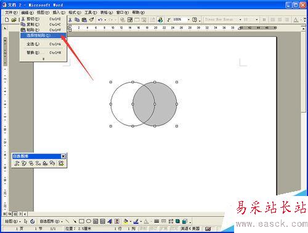
Task: Click the vertical scrollbar up arrow
Action: tap(304, 28)
